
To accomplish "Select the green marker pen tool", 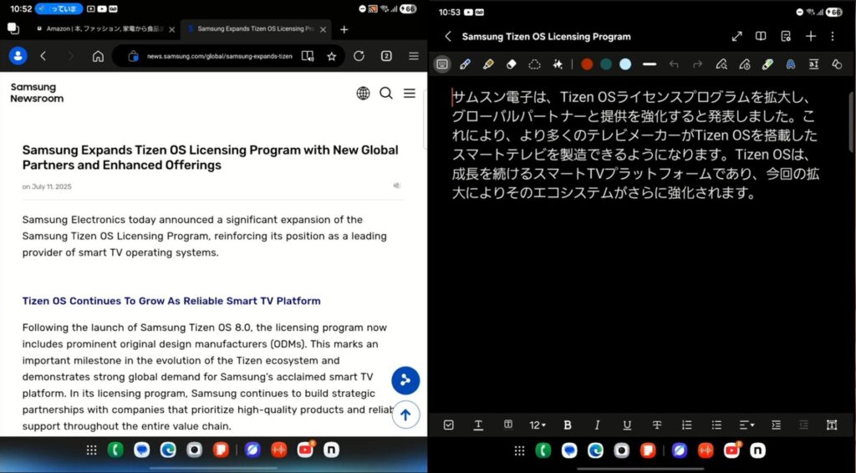I will coord(767,64).
